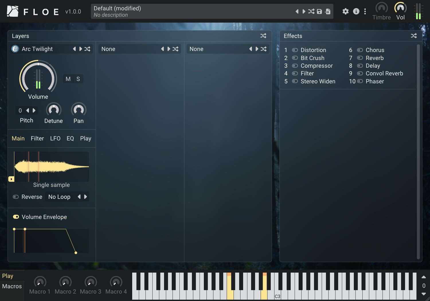Randomize all layers with Layers shuffle icon
Screen dimensions: 430x301
[x=263, y=36]
